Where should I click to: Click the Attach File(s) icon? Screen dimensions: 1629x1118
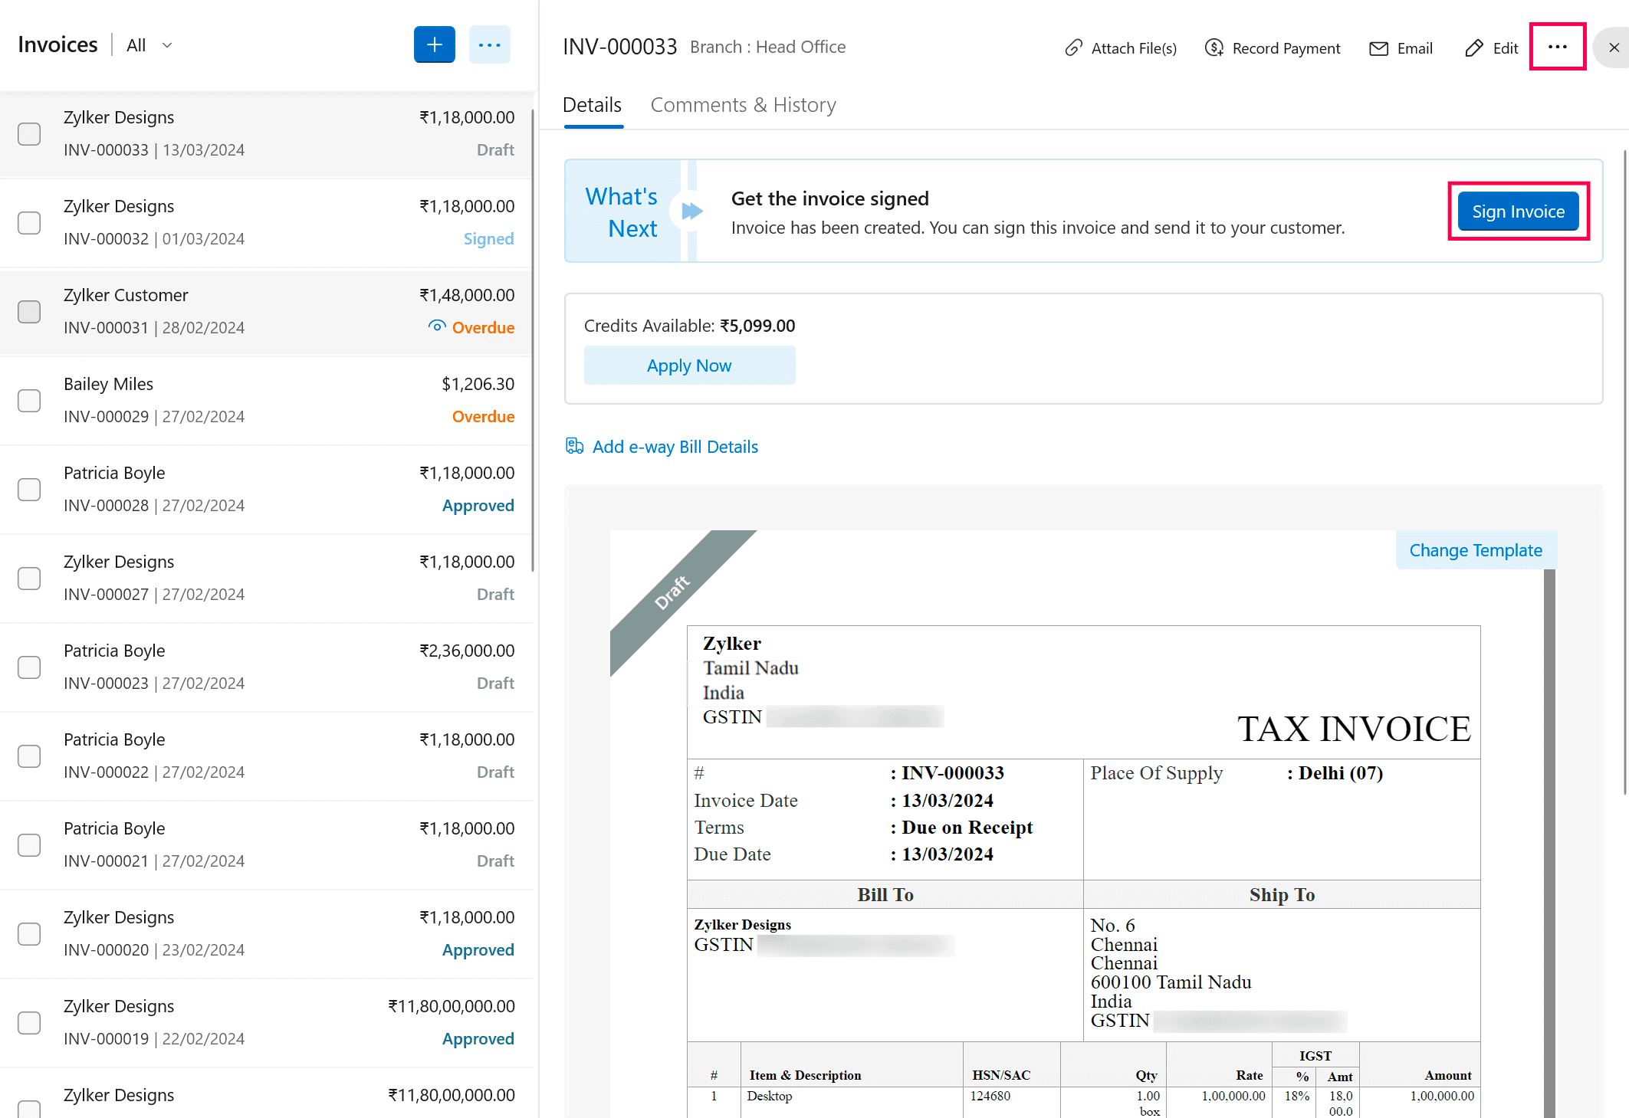click(x=1073, y=48)
